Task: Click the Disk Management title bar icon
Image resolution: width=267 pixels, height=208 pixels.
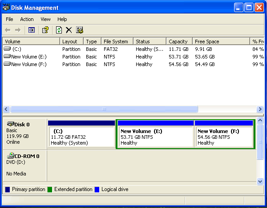Action: [6, 8]
